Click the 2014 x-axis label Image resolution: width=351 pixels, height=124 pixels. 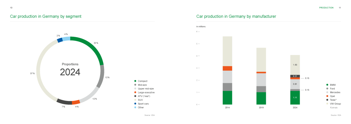[227, 108]
